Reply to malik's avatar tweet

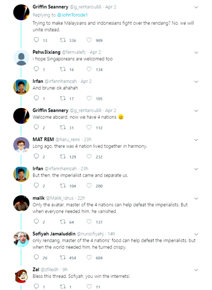point(37,222)
